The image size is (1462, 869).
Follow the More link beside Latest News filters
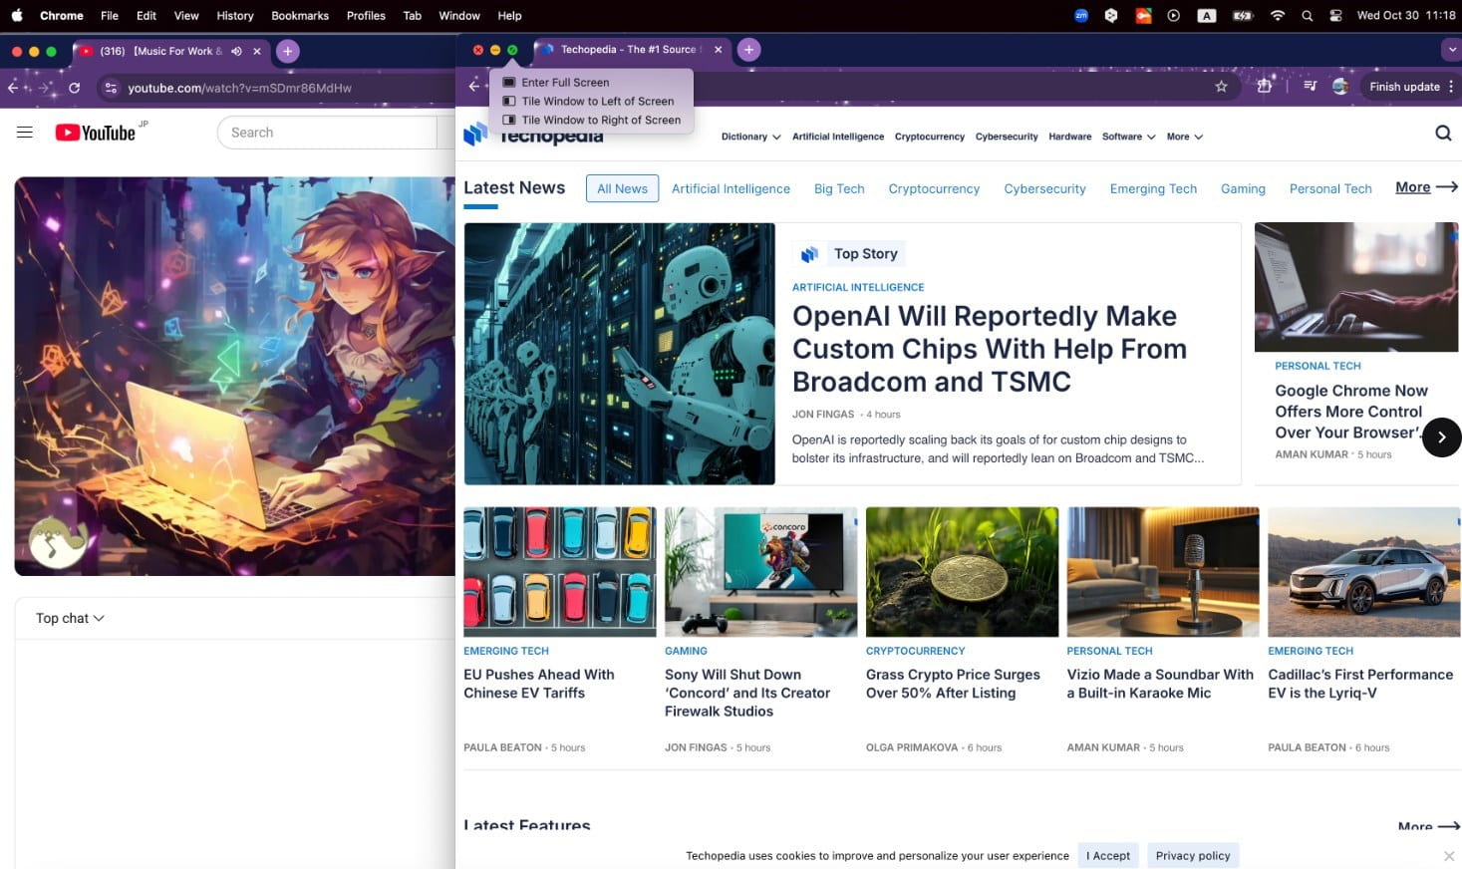pos(1426,187)
